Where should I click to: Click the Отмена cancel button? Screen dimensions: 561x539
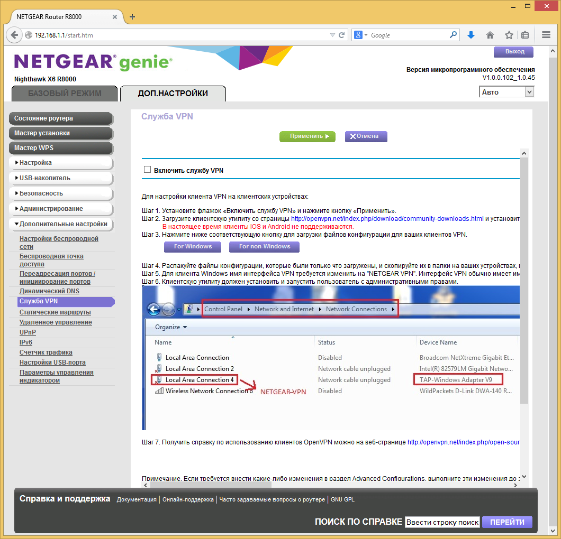pyautogui.click(x=366, y=136)
